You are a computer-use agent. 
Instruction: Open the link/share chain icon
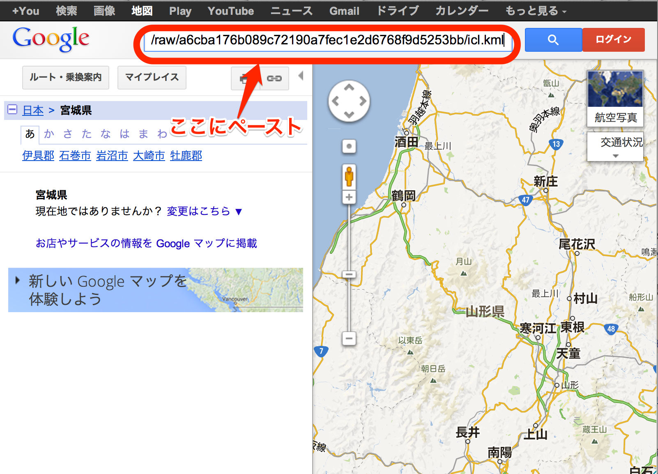[274, 78]
